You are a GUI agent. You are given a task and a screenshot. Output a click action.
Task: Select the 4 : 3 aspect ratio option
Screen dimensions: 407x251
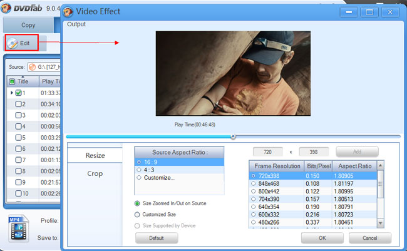coord(138,169)
